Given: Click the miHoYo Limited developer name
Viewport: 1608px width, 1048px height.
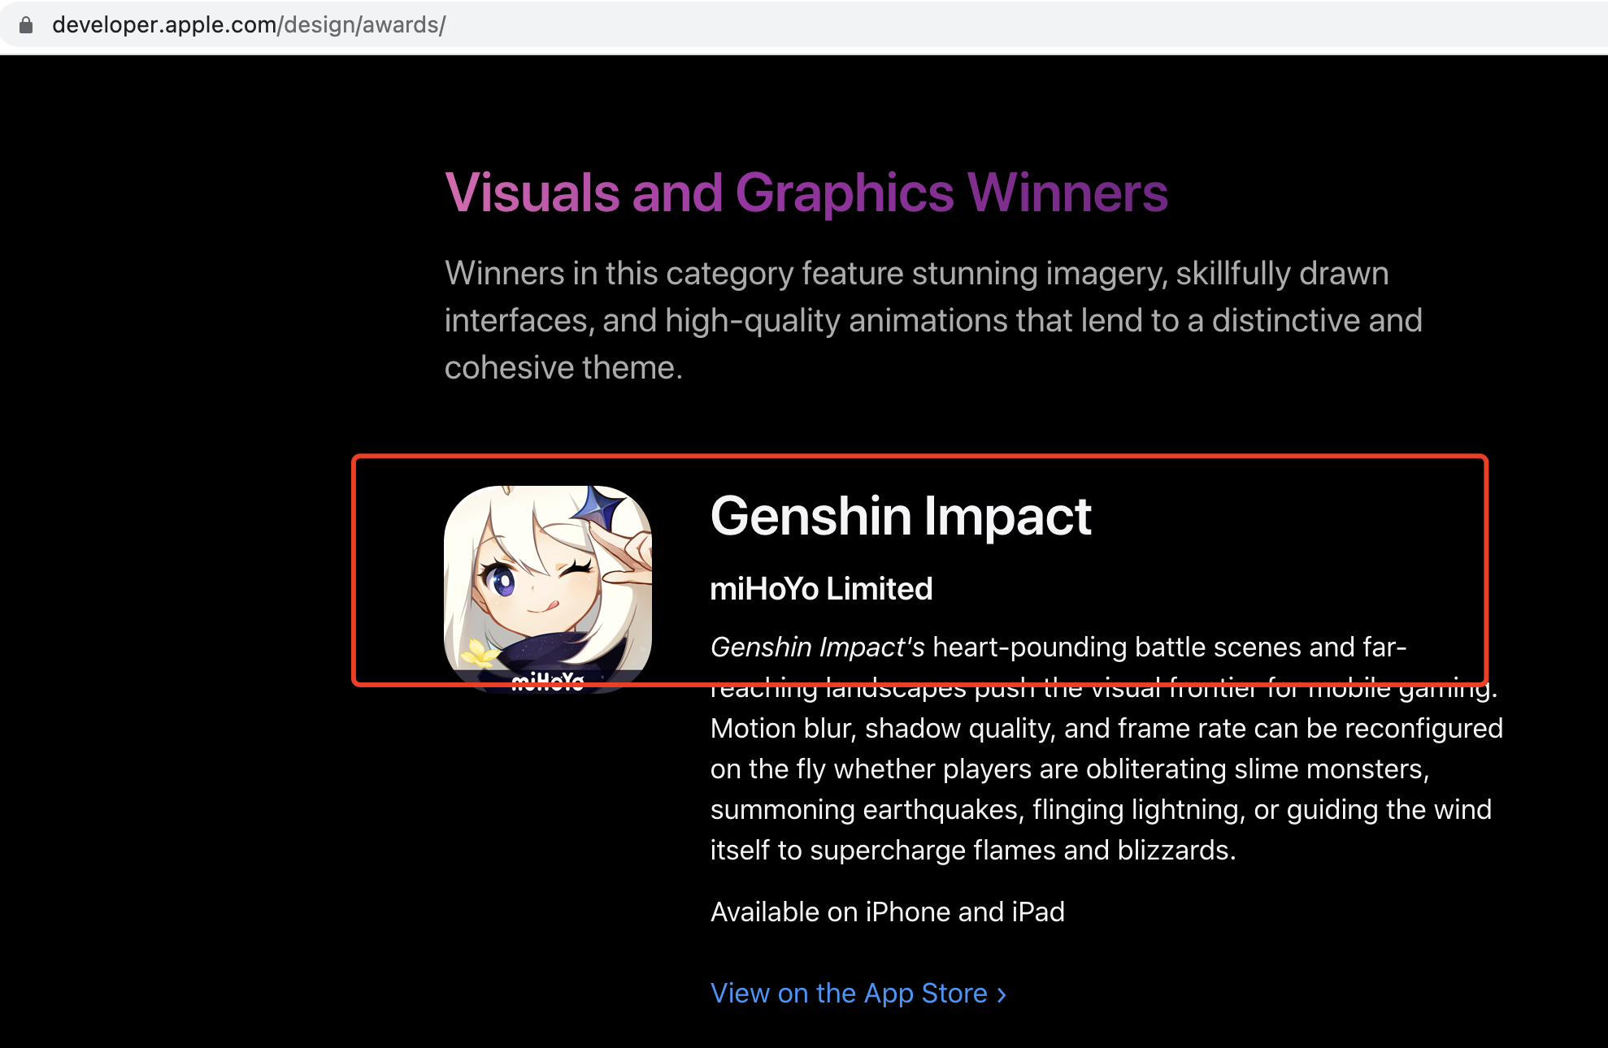Looking at the screenshot, I should (x=821, y=589).
